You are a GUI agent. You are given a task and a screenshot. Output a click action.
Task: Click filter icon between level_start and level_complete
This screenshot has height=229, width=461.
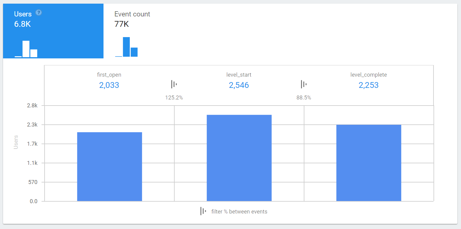pyautogui.click(x=303, y=84)
